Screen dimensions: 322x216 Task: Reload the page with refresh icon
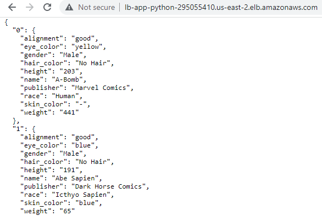tap(47, 7)
